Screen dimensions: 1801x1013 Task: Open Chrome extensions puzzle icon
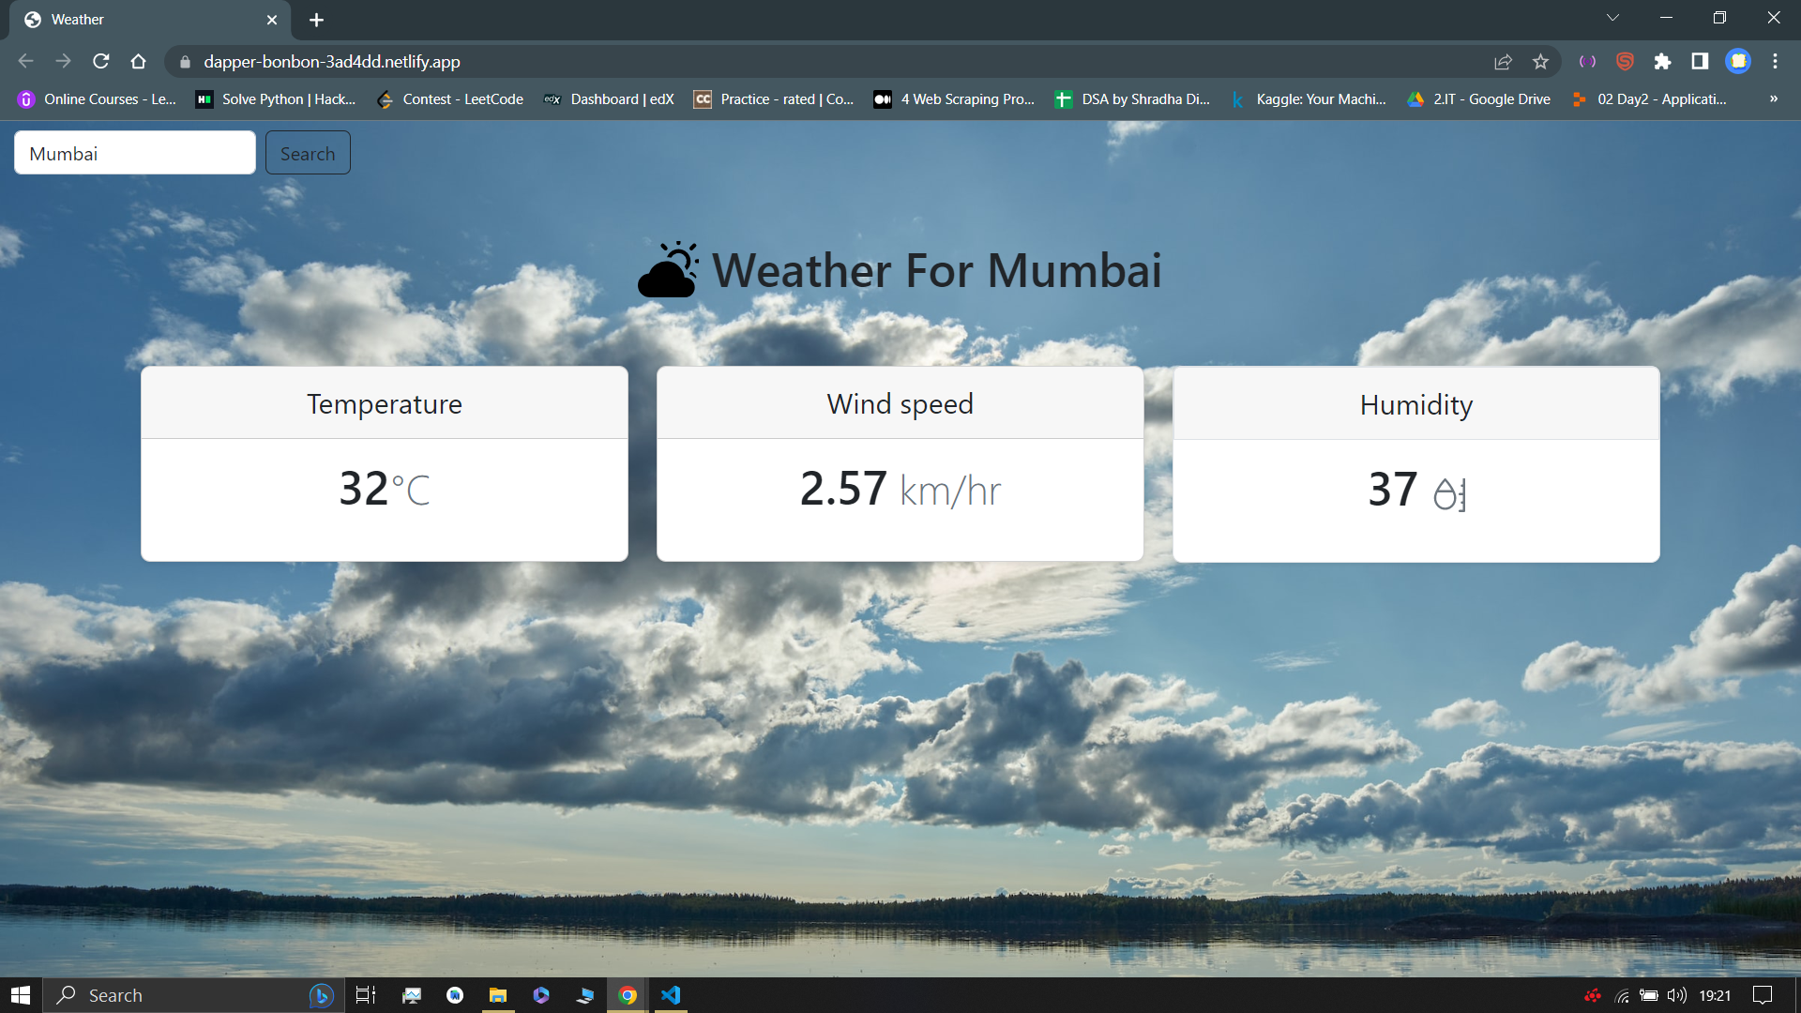tap(1662, 61)
